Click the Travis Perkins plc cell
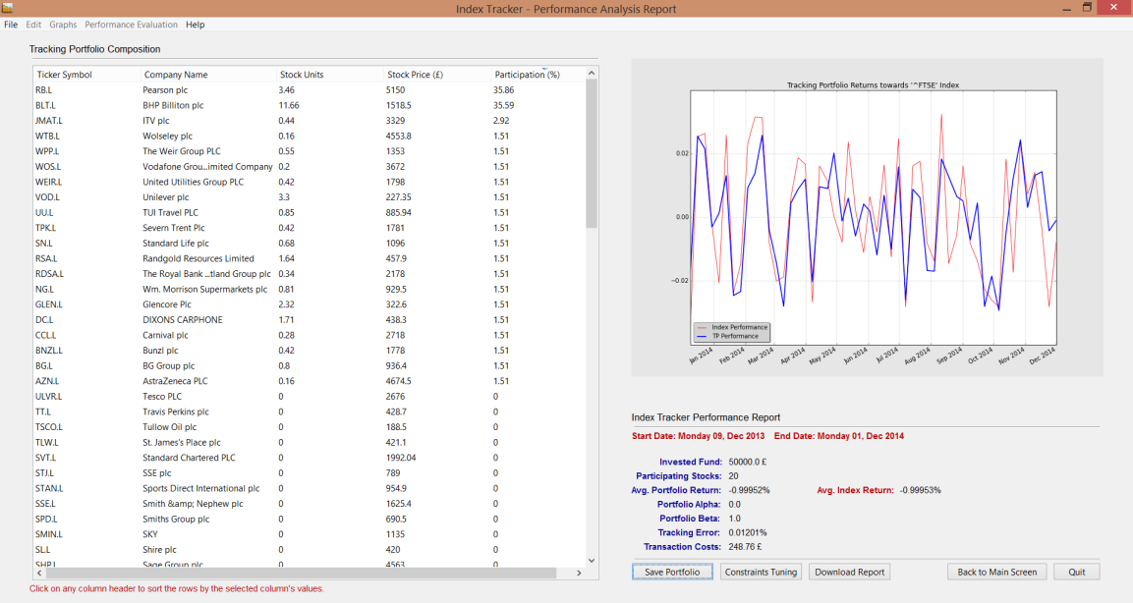The height and width of the screenshot is (603, 1133). pos(176,411)
